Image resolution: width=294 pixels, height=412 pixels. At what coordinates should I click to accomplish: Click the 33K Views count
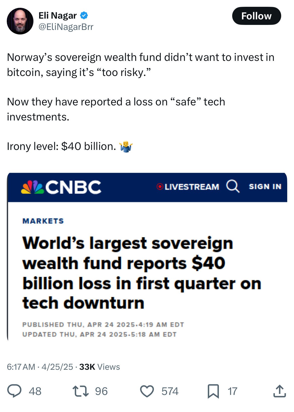pos(100,367)
